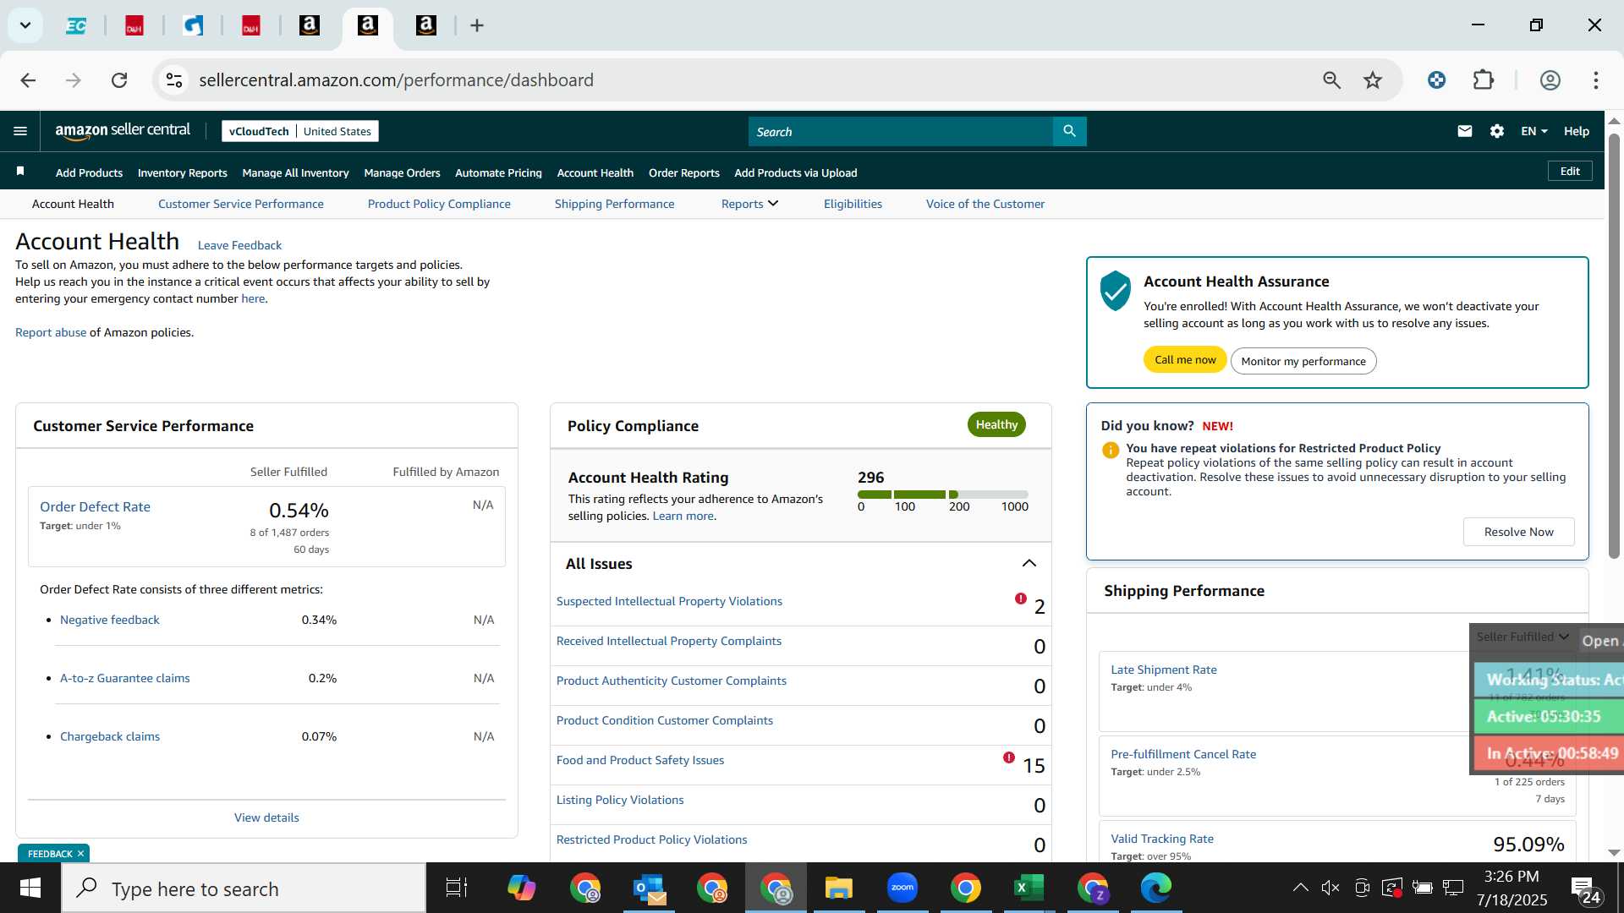
Task: Click Monitor my performance button
Action: tap(1303, 361)
